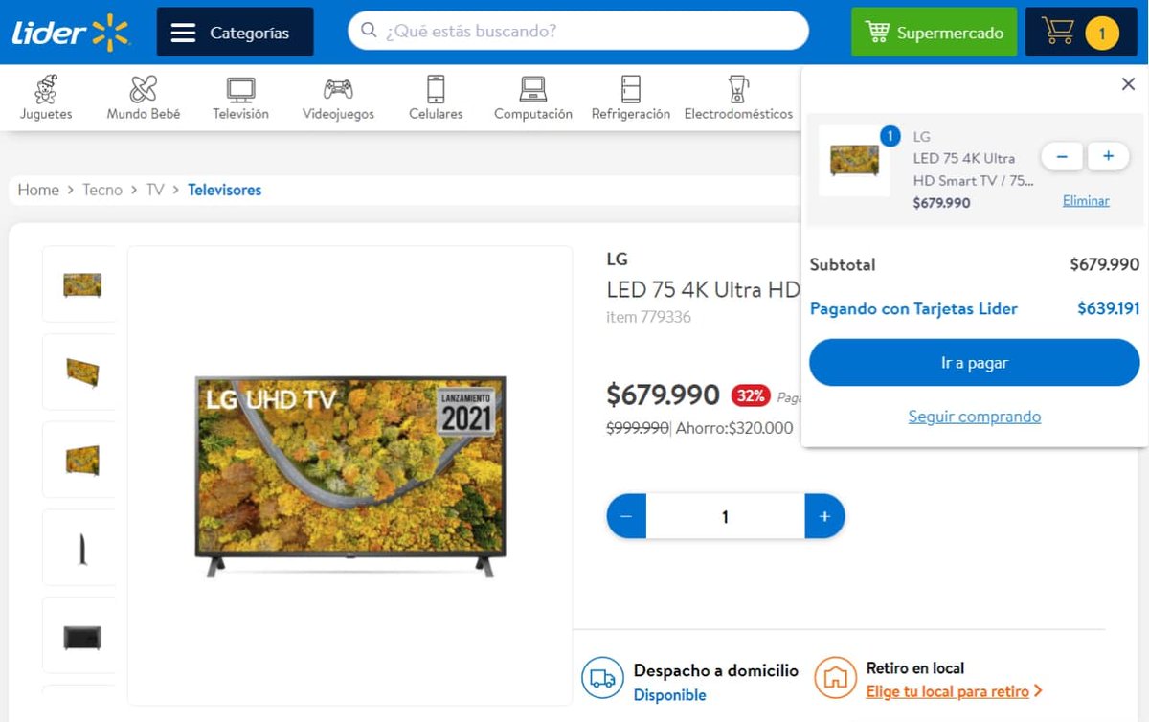Click the 32% discount badge

pos(751,395)
